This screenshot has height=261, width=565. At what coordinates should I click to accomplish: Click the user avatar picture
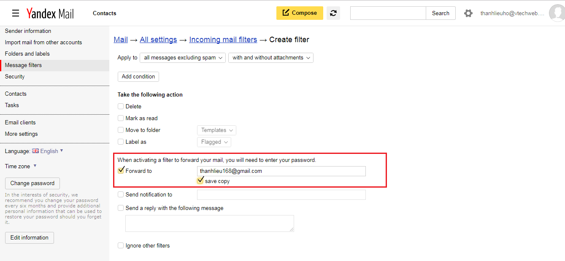coord(557,13)
